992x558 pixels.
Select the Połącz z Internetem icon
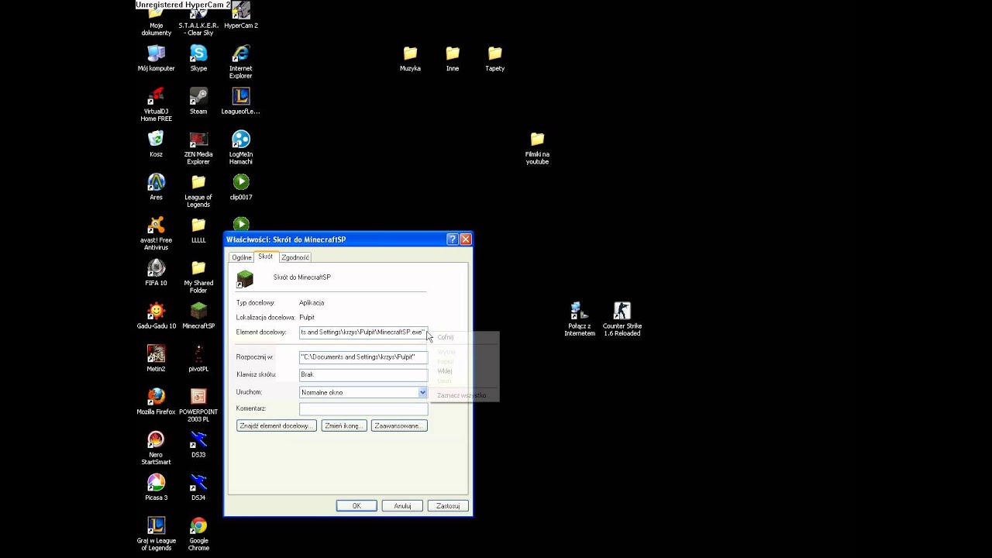coord(580,319)
